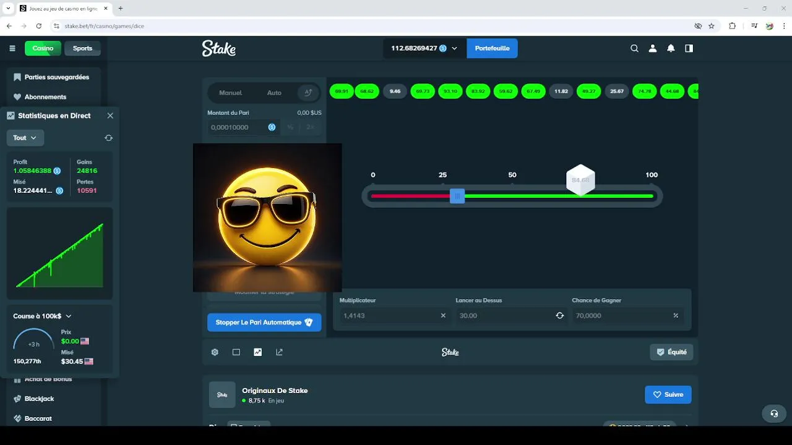This screenshot has width=792, height=445.
Task: Open browser extensions puzzle icon
Action: (733, 26)
